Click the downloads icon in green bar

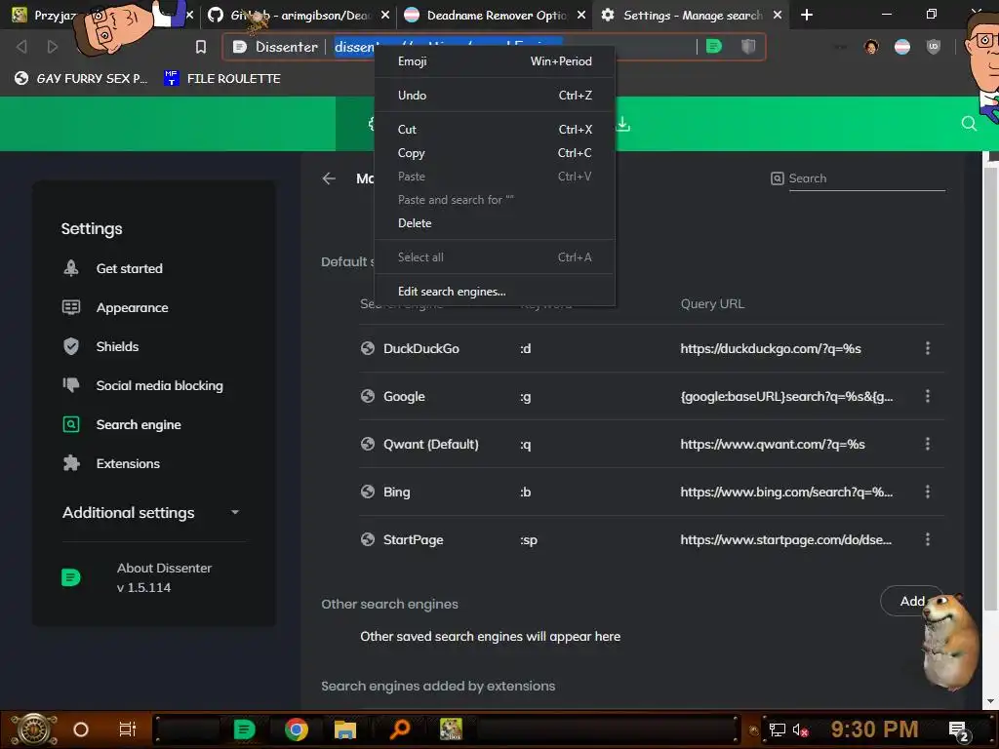click(x=623, y=124)
